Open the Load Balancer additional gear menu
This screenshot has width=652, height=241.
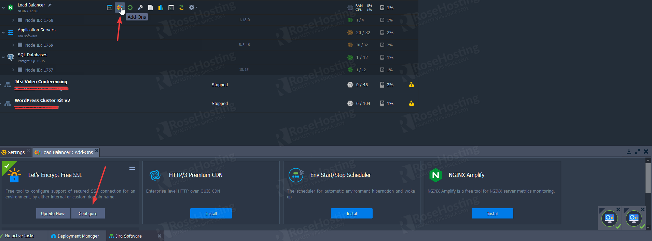pos(193,7)
